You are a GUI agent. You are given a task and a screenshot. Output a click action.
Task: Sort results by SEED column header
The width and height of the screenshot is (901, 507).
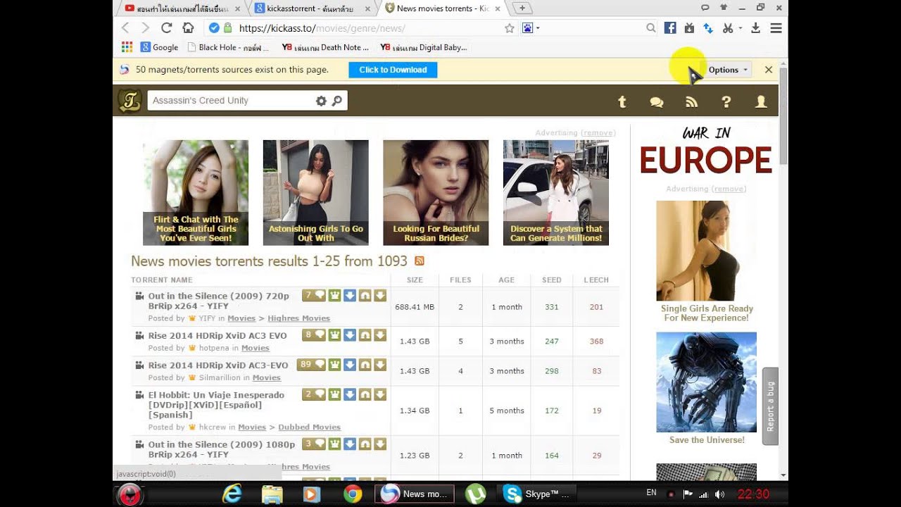tap(552, 280)
